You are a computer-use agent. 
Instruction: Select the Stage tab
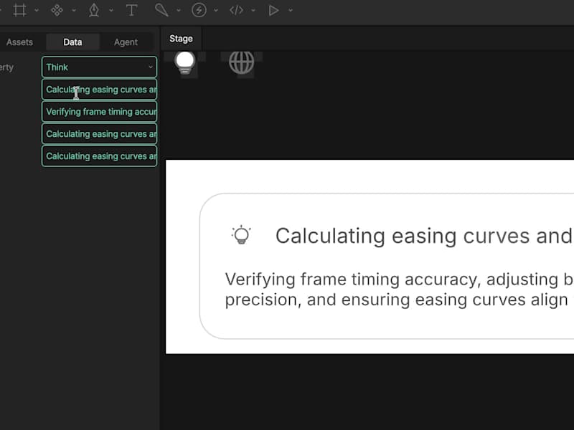pos(181,38)
